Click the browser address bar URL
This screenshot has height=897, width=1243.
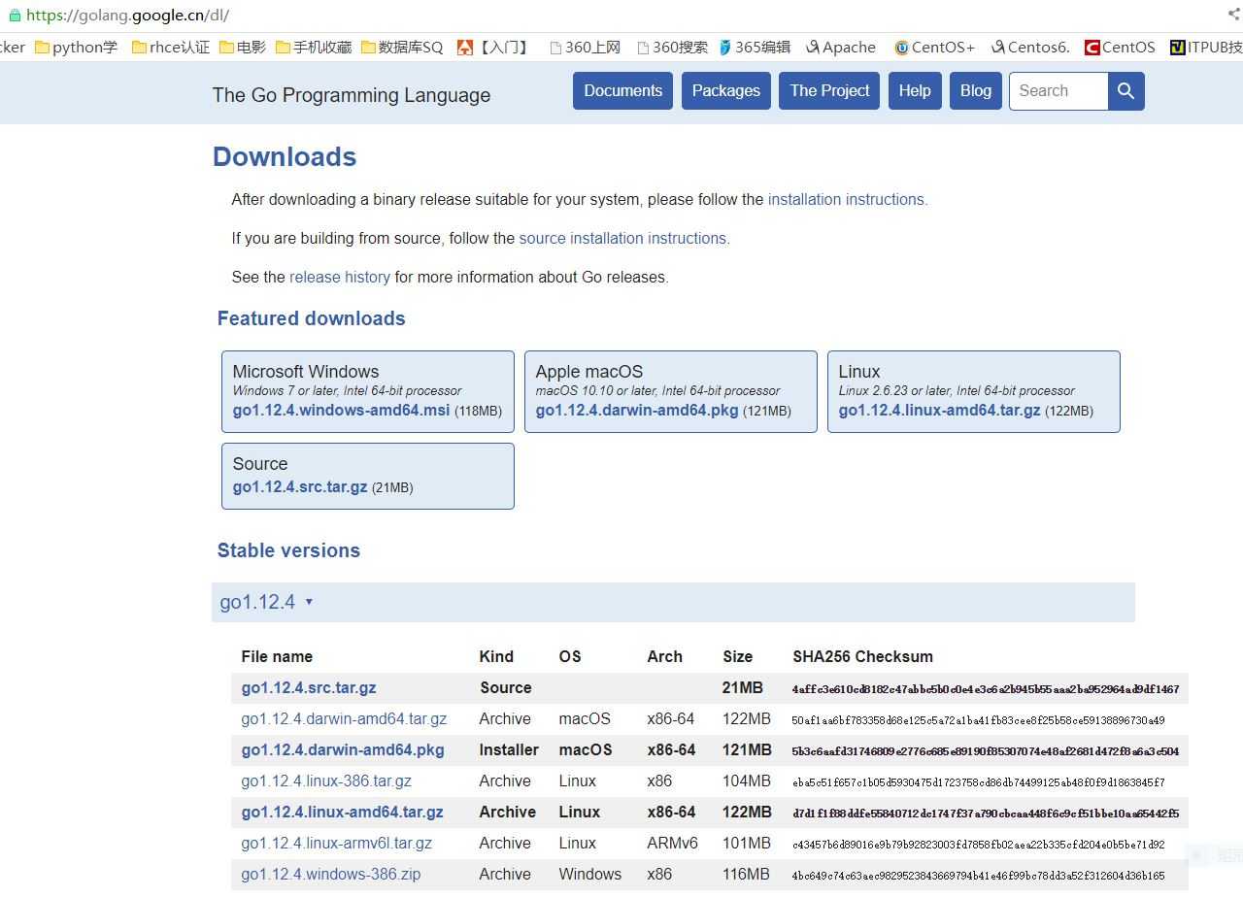[x=128, y=16]
